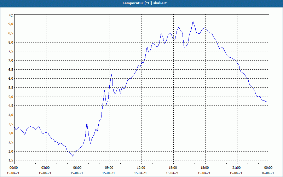This screenshot has width=283, height=177.
Task: Click the chart title "Temperatur [°C] skaliert"
Action: coord(144,3)
